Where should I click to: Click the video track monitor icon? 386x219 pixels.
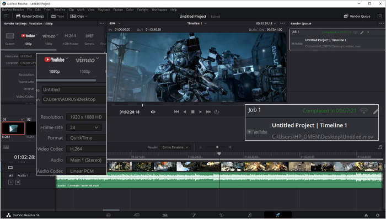pos(10,168)
